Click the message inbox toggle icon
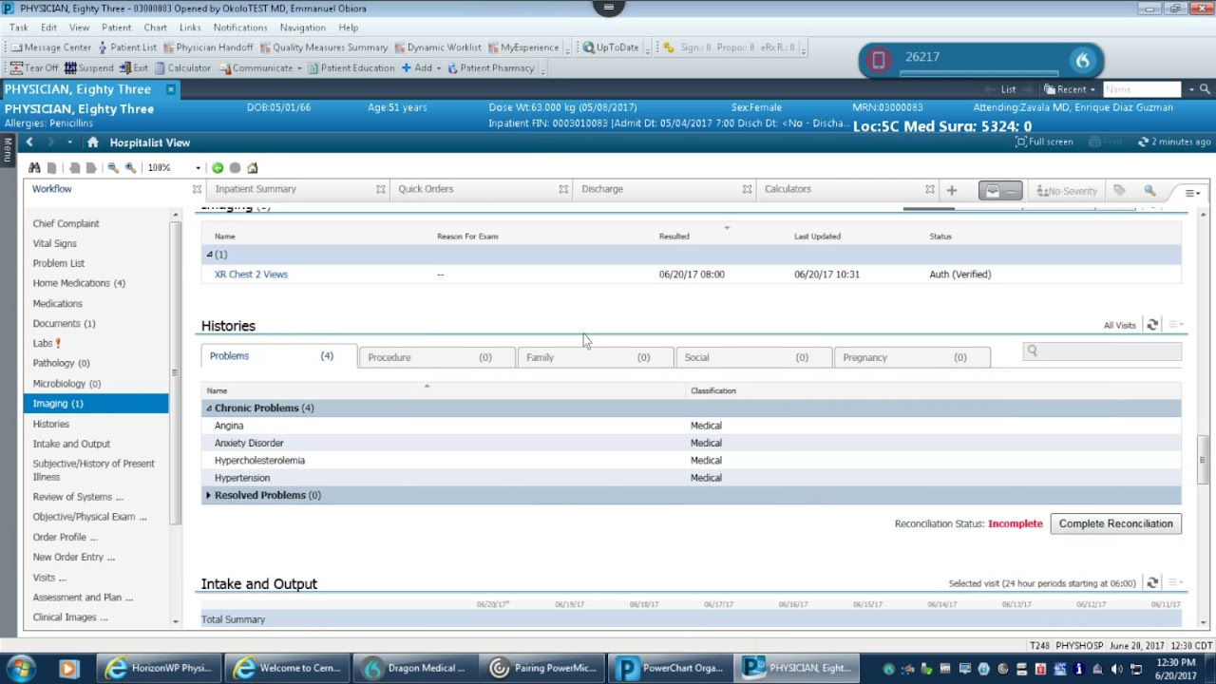The width and height of the screenshot is (1216, 684). [1000, 191]
